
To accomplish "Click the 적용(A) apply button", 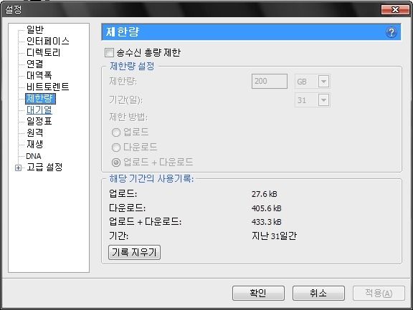I will (x=379, y=293).
